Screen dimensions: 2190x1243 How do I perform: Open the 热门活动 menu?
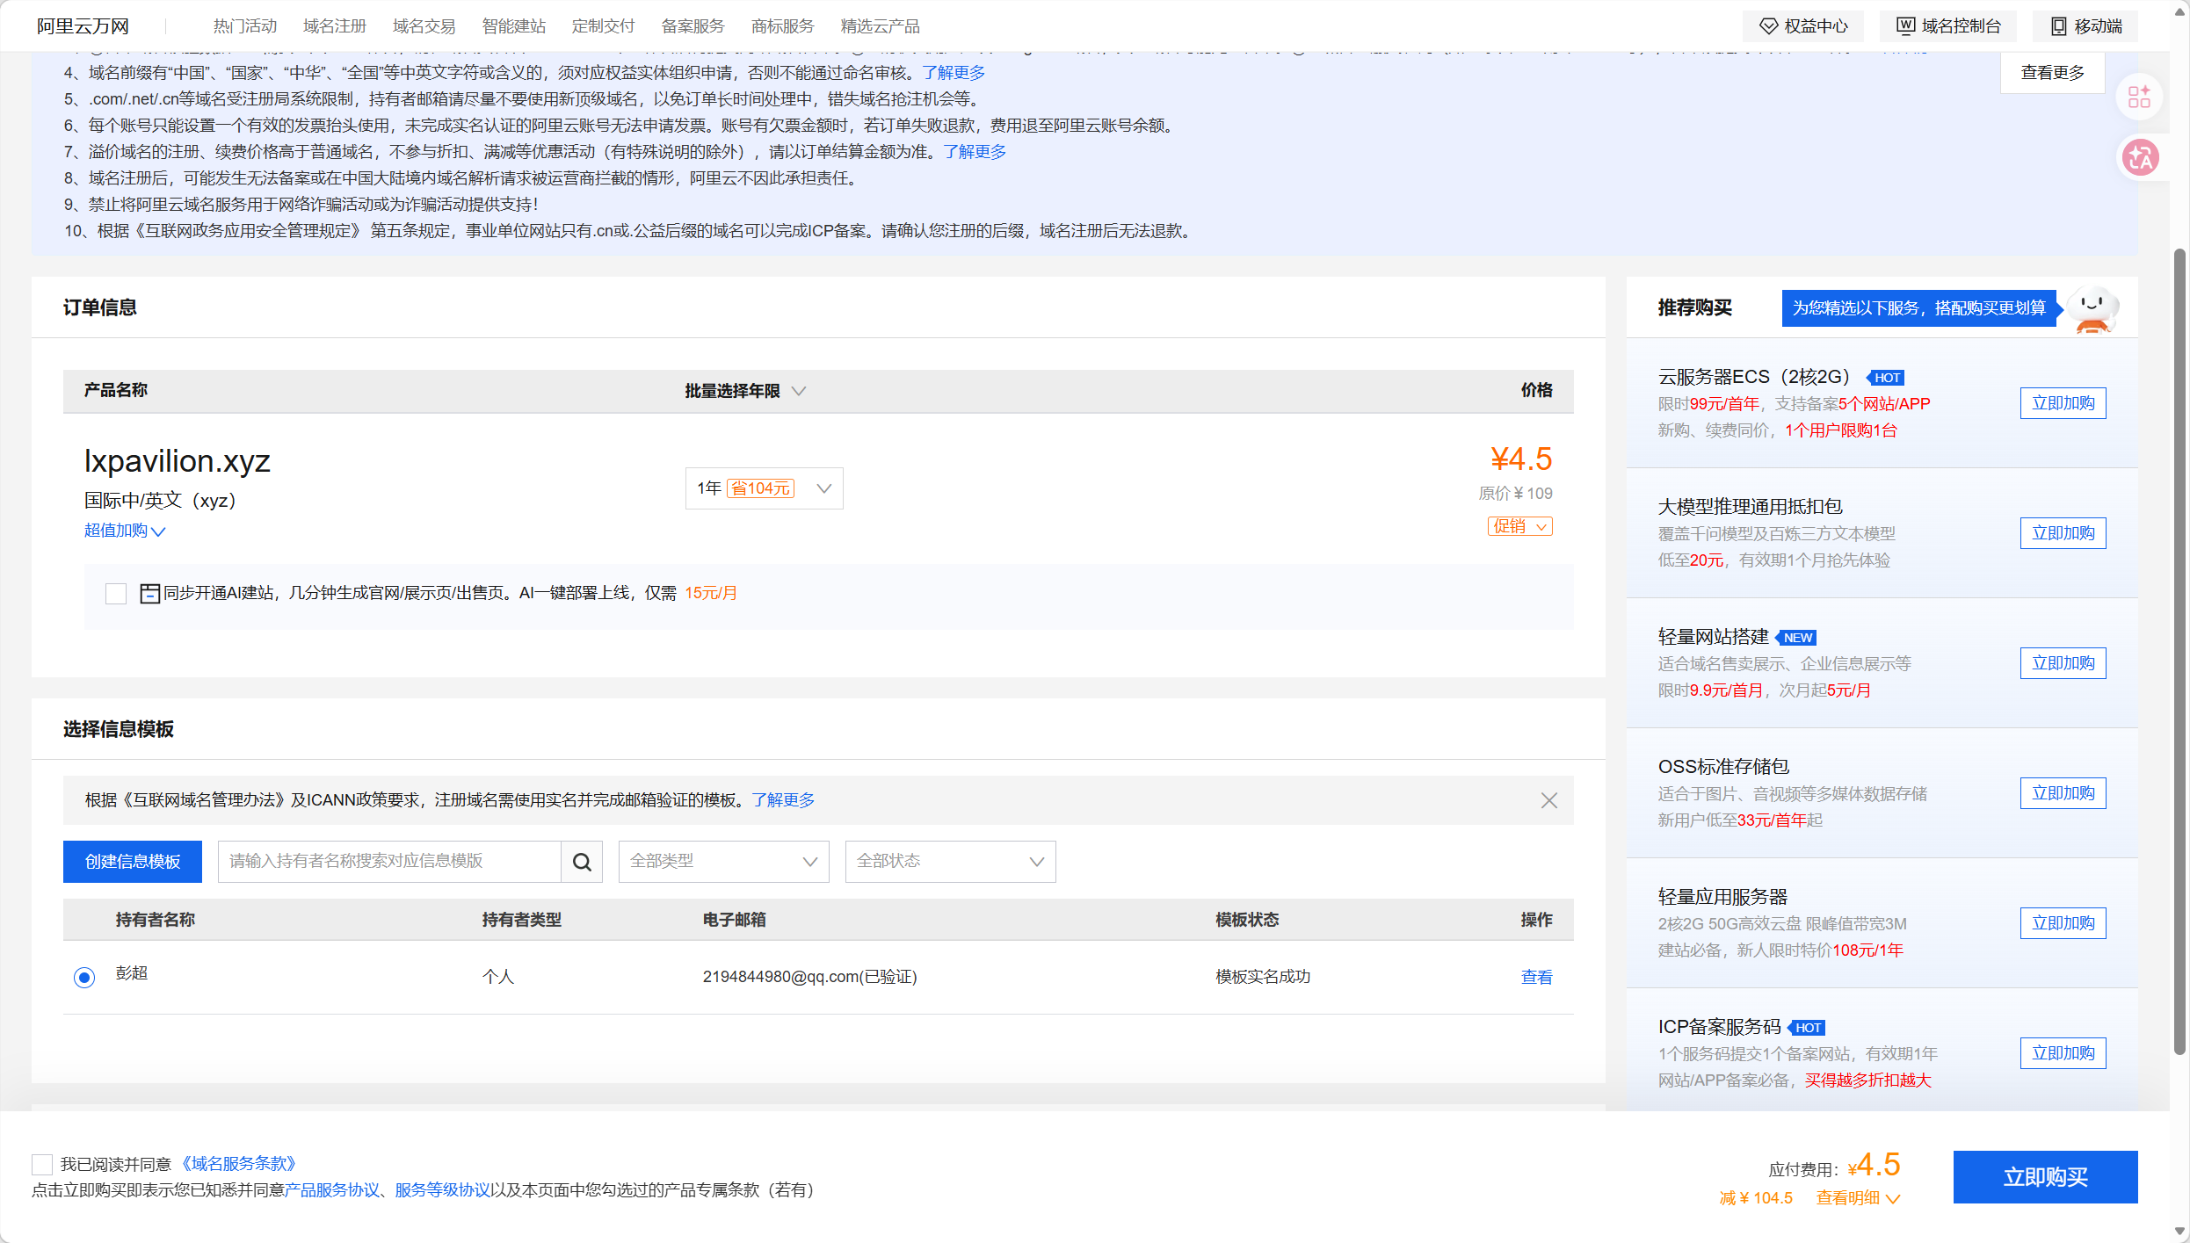click(245, 26)
